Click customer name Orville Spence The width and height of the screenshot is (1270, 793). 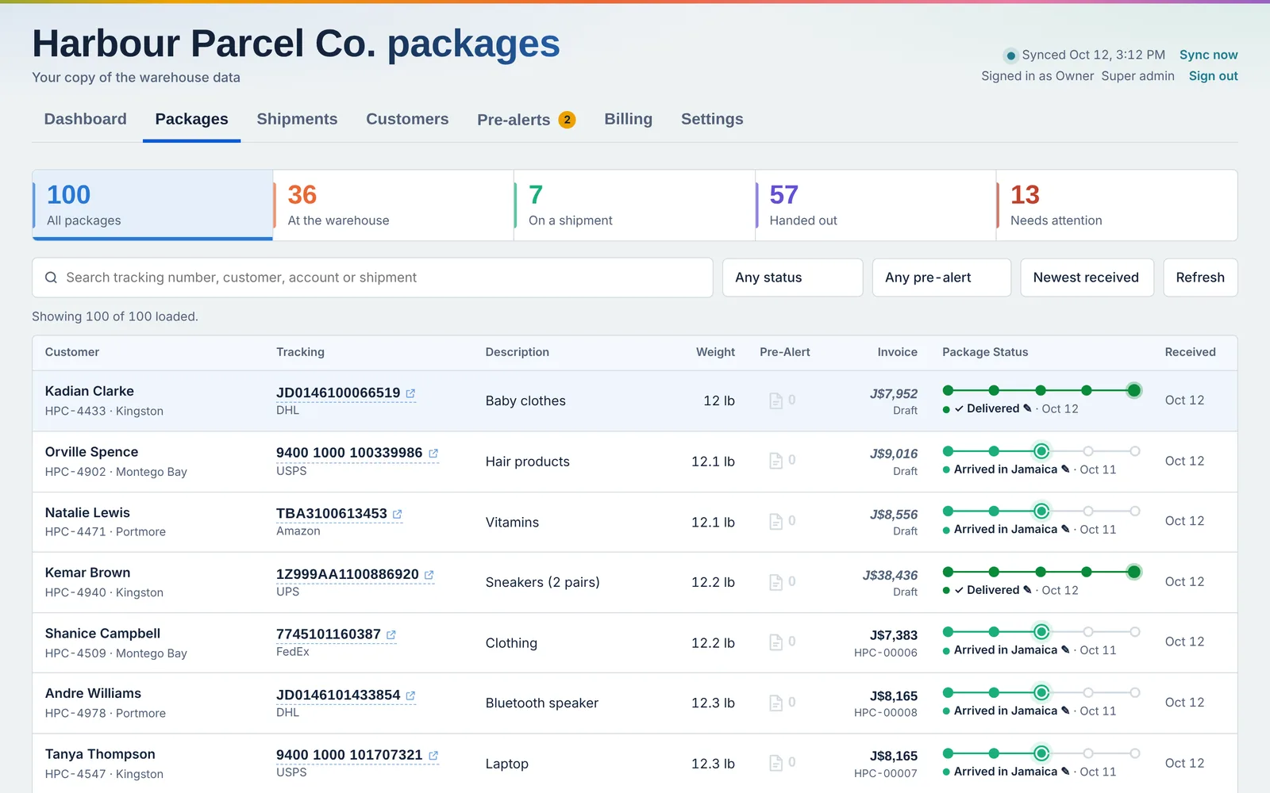(x=91, y=452)
